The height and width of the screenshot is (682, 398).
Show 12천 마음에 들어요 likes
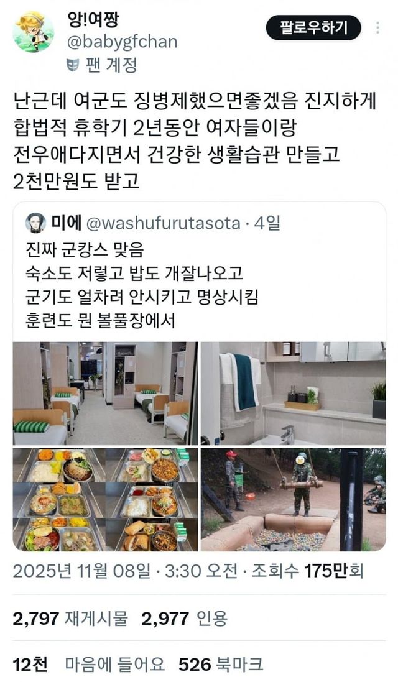[x=89, y=664]
